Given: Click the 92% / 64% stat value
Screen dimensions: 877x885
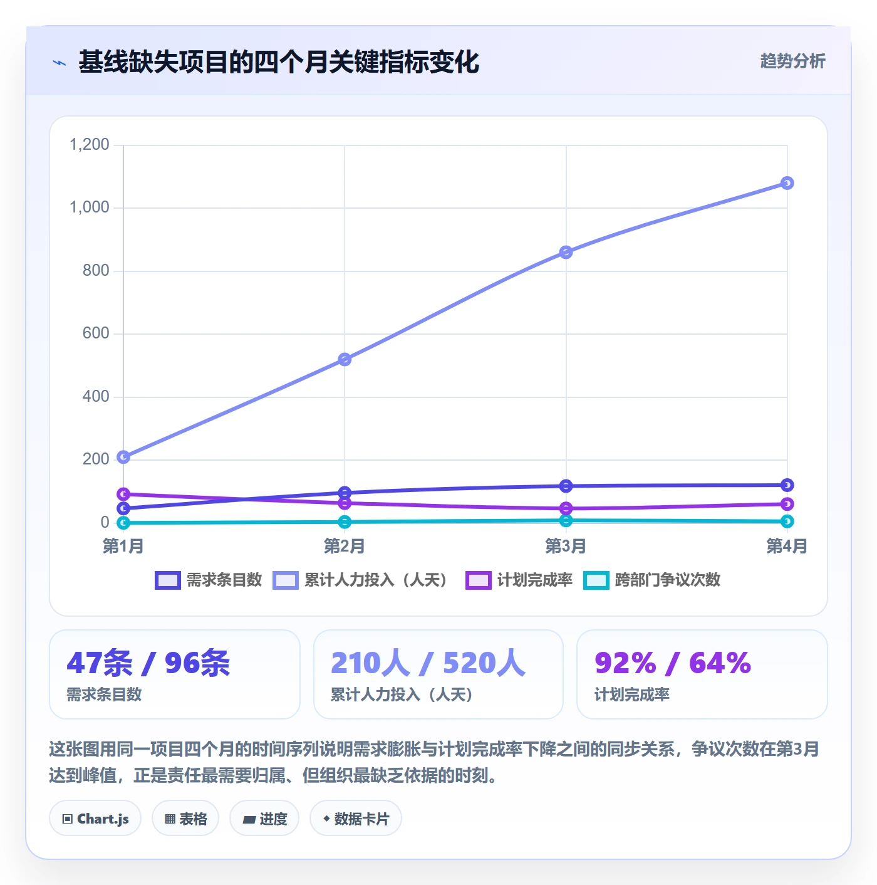Looking at the screenshot, I should pyautogui.click(x=673, y=663).
